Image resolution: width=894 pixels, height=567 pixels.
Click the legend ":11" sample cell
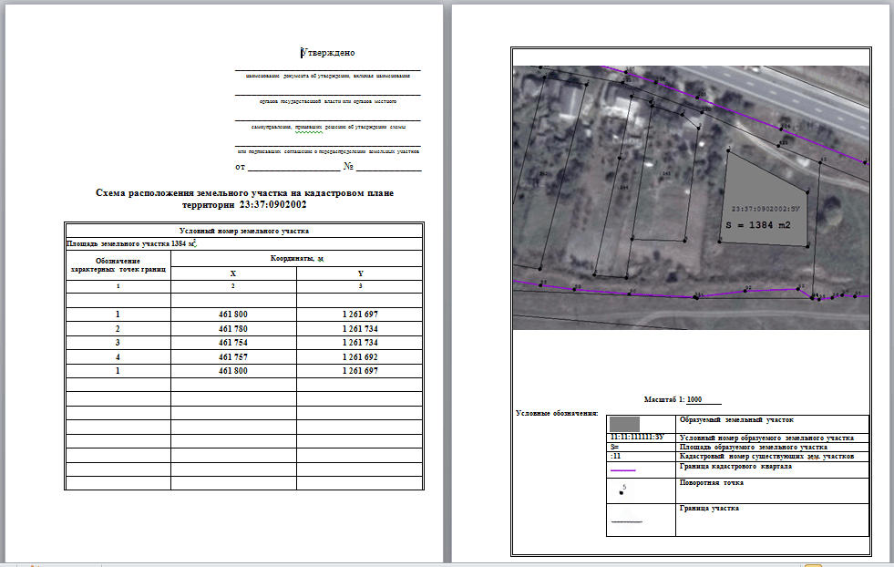pos(641,457)
